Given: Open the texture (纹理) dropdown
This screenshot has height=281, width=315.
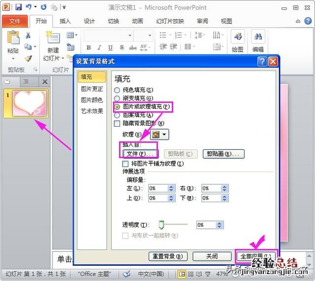Looking at the screenshot, I should pos(164,134).
